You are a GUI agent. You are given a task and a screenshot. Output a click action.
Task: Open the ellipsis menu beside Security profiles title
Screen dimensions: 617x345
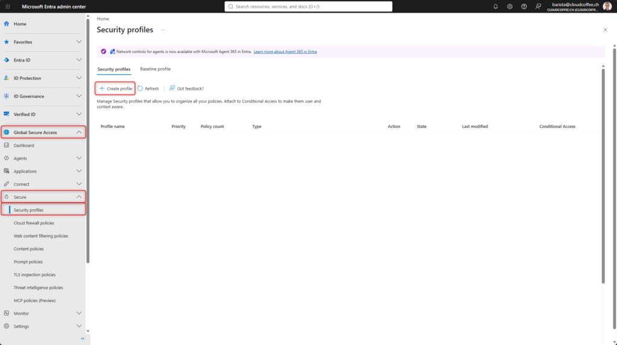[x=163, y=30]
